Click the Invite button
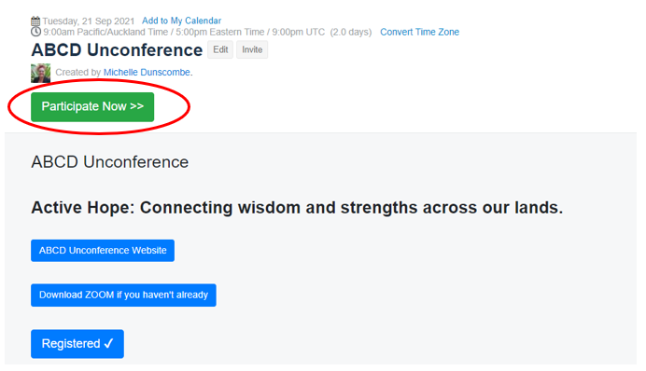 tap(252, 49)
